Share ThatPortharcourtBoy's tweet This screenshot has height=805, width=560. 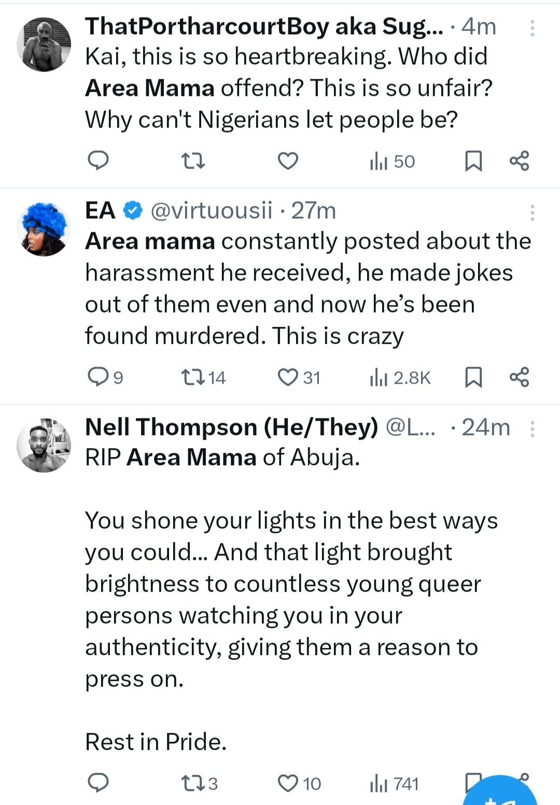519,161
